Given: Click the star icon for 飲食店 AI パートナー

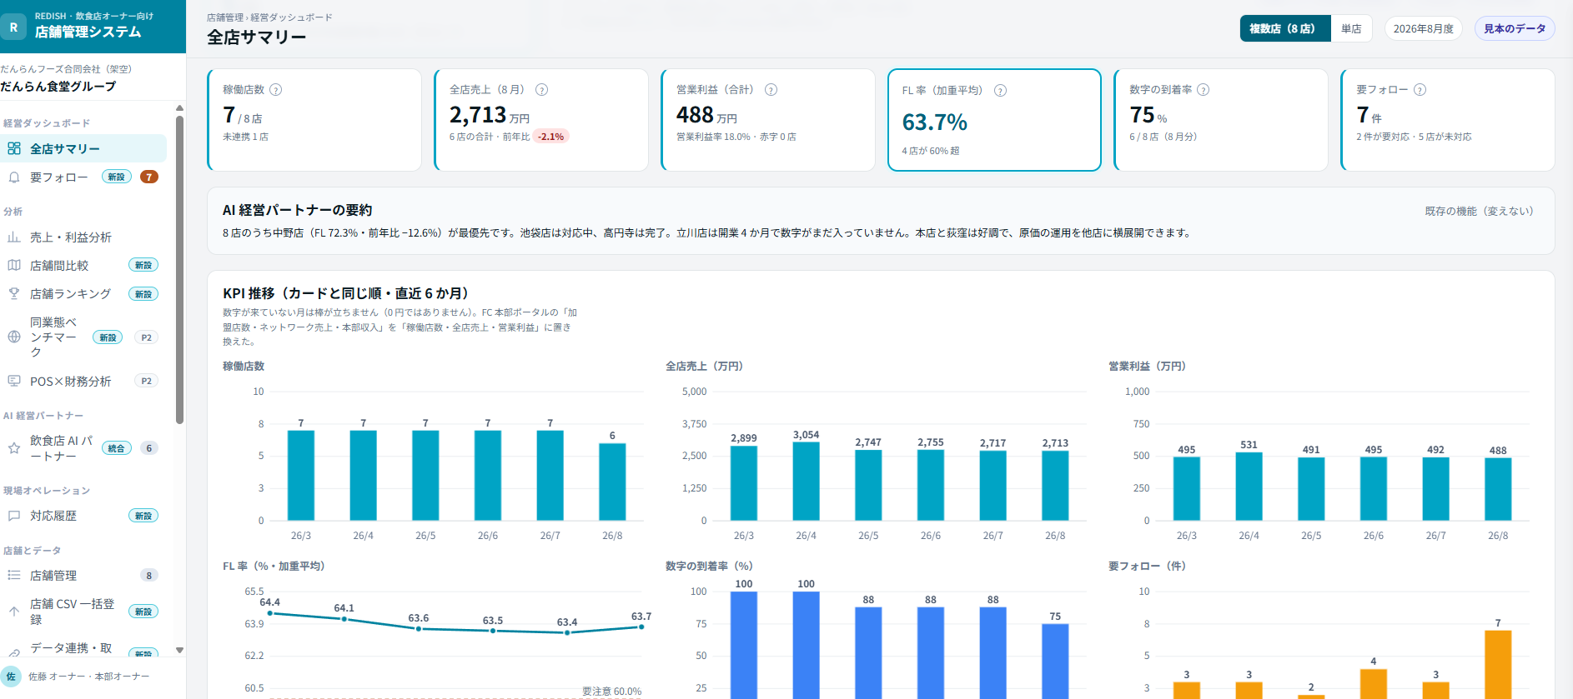Looking at the screenshot, I should [x=14, y=448].
